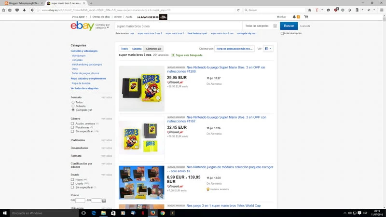
Task: Open a new browser tab
Action: (91, 3)
